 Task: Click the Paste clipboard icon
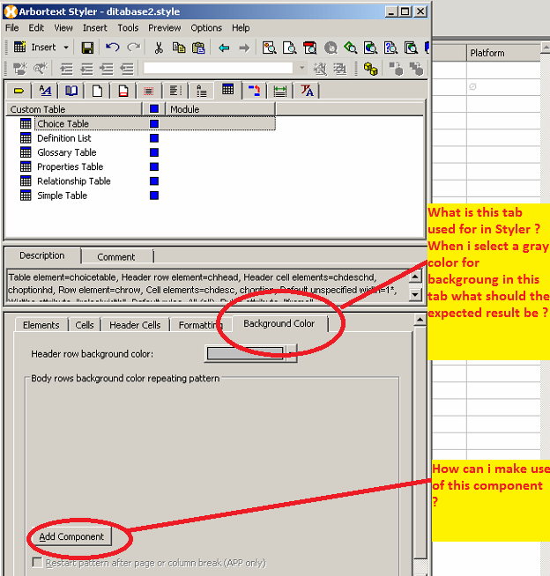click(x=198, y=48)
